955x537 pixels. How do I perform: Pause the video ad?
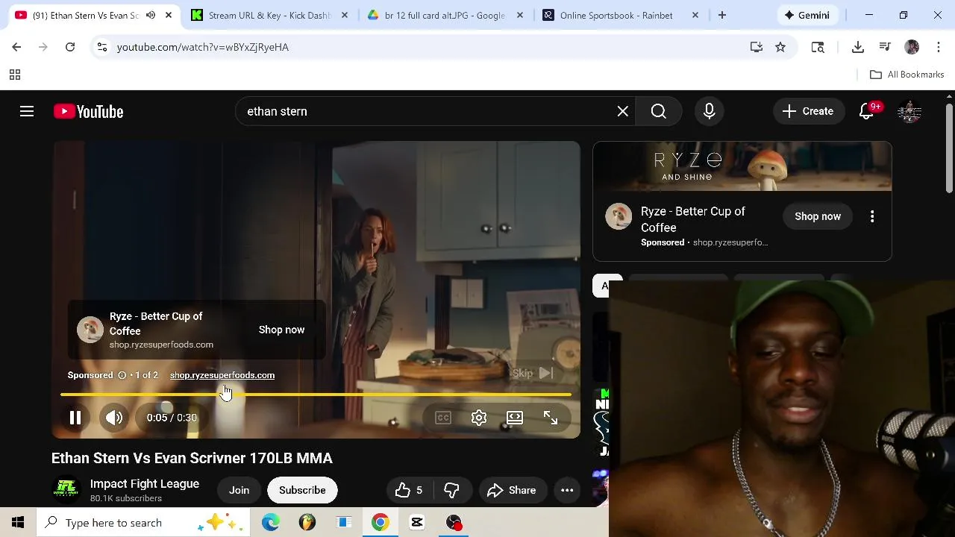click(75, 418)
